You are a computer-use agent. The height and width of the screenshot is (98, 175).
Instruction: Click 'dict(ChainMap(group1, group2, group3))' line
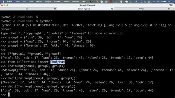[42, 78]
